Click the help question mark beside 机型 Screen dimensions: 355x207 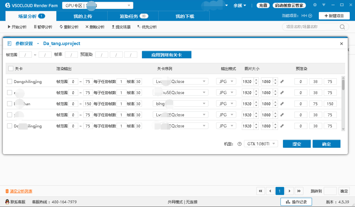(240, 144)
